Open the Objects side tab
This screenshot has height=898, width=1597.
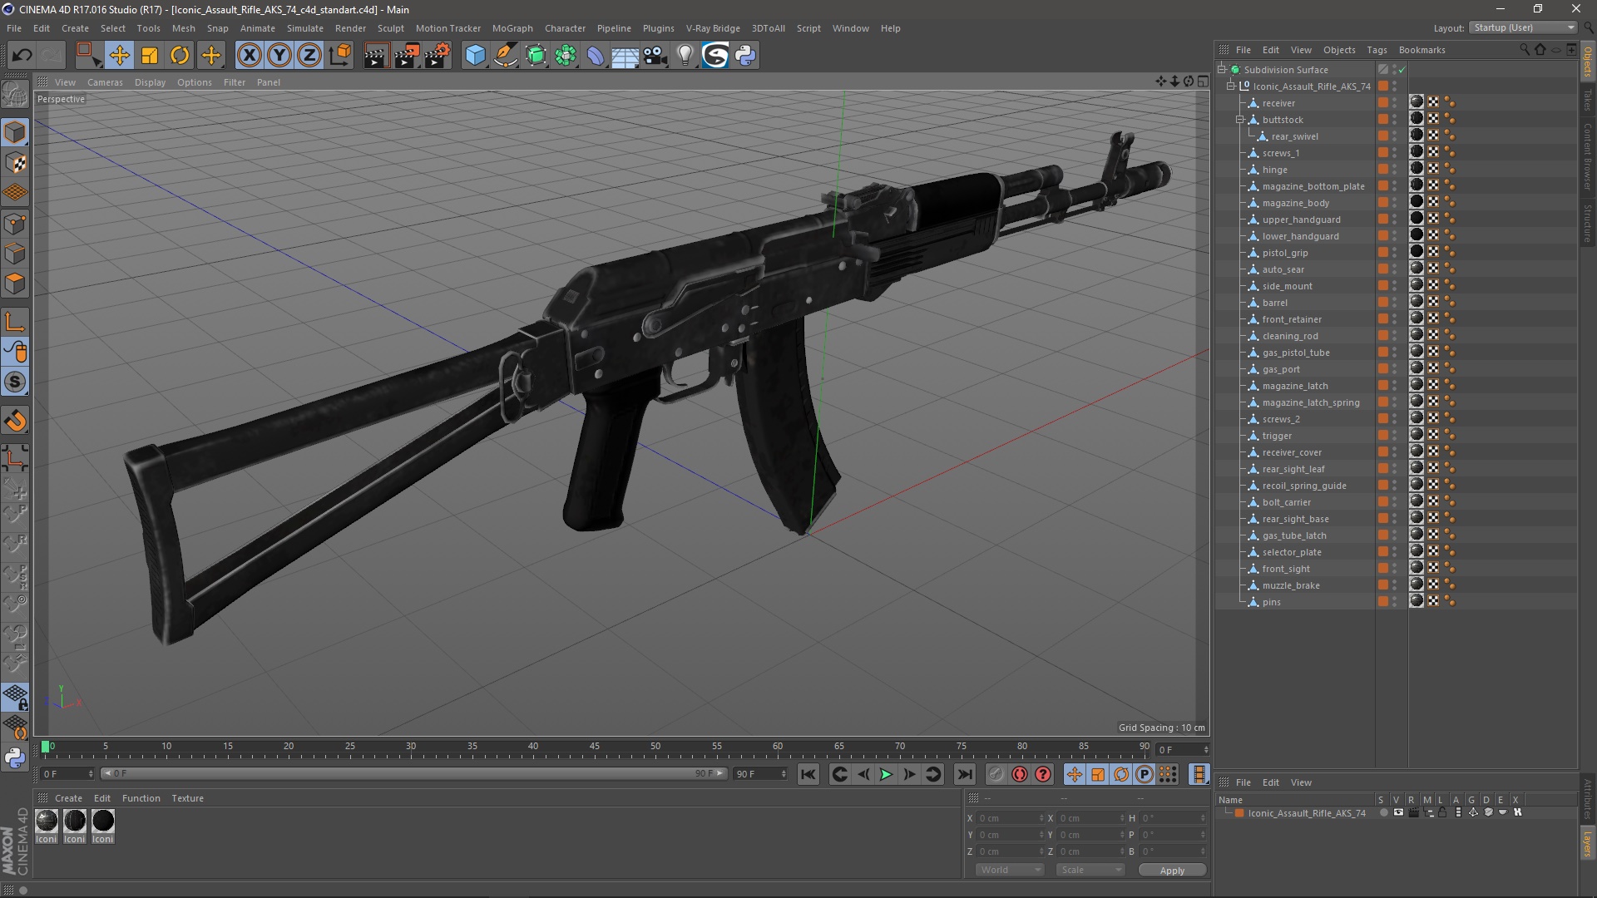pyautogui.click(x=1588, y=62)
